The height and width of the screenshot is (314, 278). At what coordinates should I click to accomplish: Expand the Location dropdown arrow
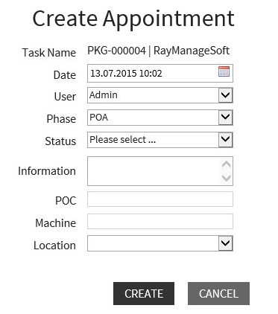coord(226,243)
